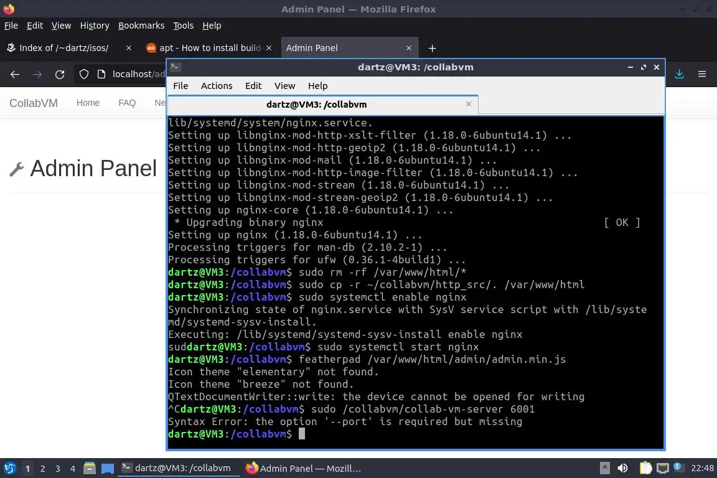Open the file manager launcher in taskbar

point(90,469)
